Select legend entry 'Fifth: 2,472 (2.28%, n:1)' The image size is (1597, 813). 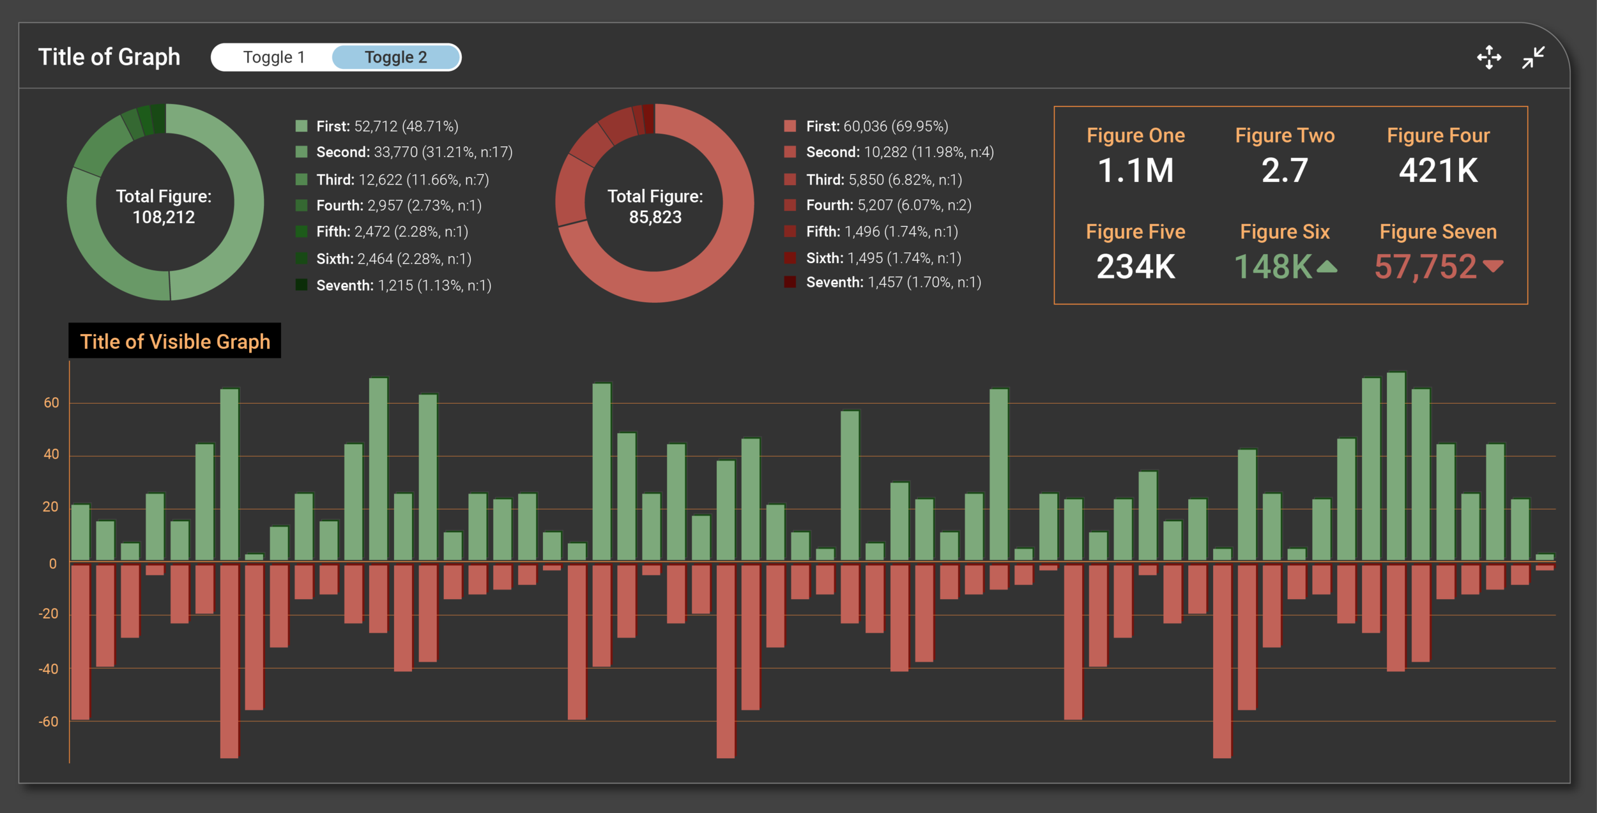point(382,232)
